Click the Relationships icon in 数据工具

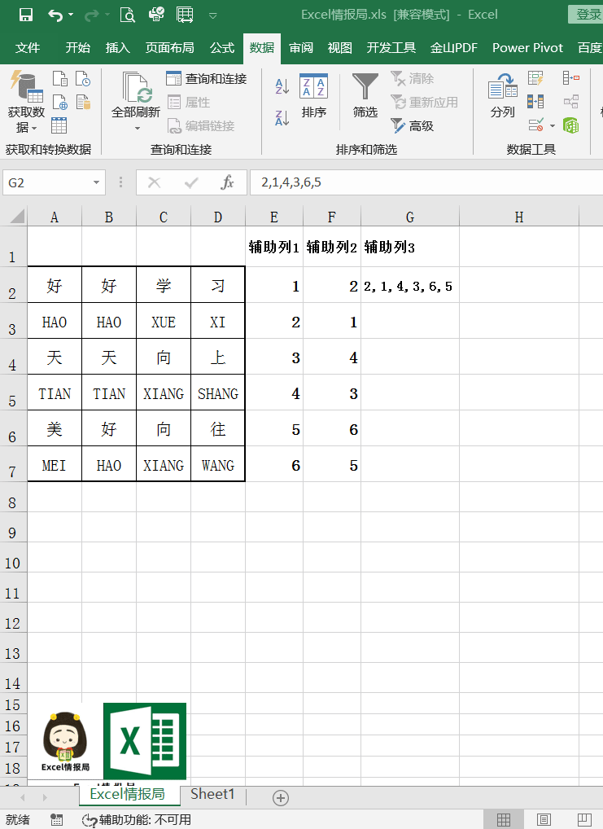pos(570,102)
